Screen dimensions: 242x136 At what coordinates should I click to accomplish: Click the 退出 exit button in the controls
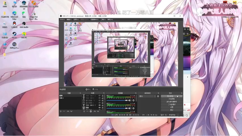click(172, 110)
